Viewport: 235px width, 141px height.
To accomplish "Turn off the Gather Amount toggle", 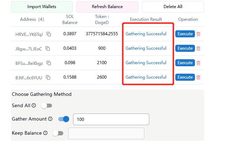I will tap(64, 119).
